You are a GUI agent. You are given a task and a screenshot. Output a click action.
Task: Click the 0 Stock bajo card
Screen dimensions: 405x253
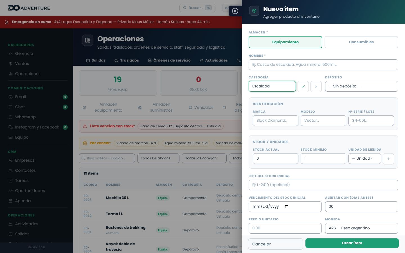pyautogui.click(x=199, y=83)
